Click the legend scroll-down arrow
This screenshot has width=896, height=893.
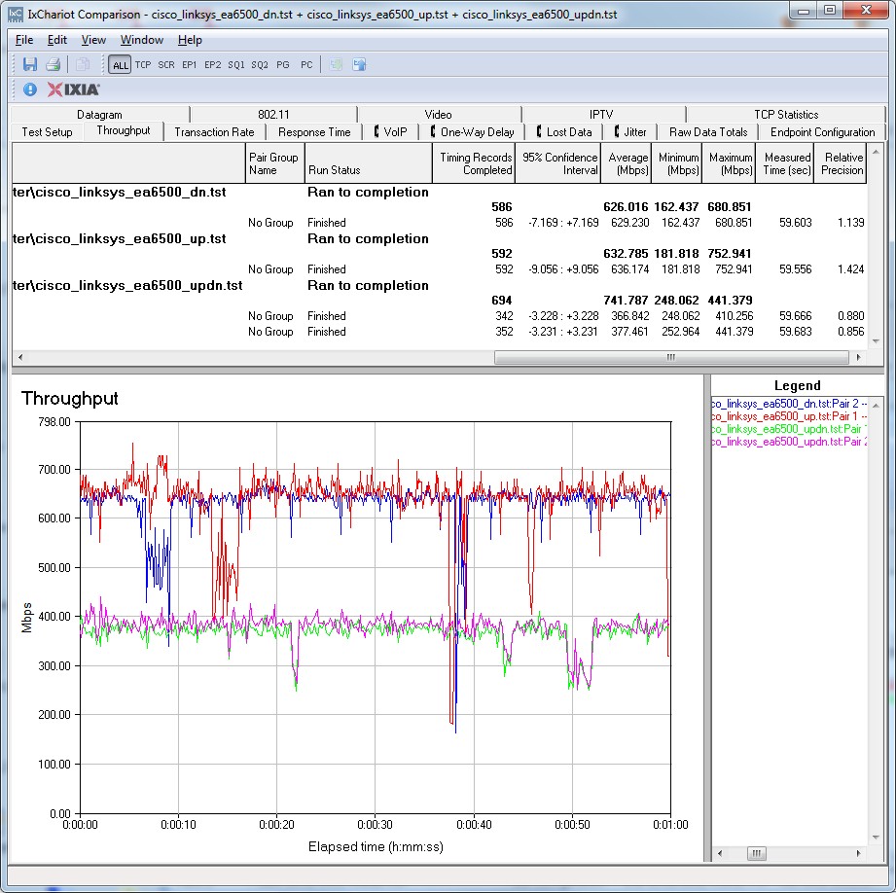pyautogui.click(x=876, y=838)
